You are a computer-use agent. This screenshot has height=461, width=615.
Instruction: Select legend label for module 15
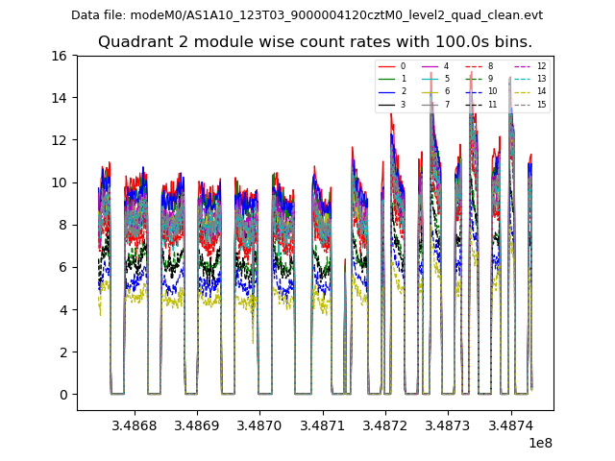[x=542, y=105]
